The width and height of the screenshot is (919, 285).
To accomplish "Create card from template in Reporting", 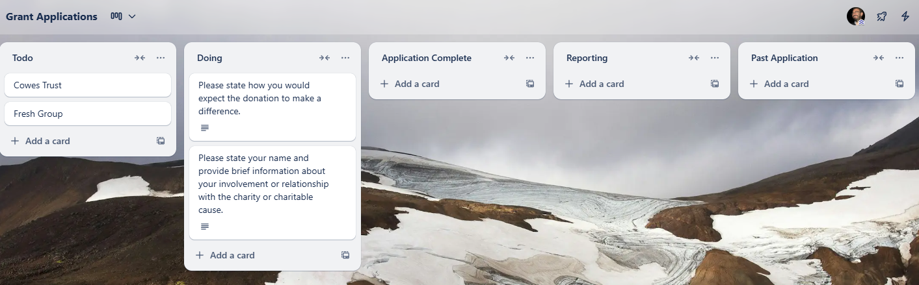I will (x=715, y=84).
